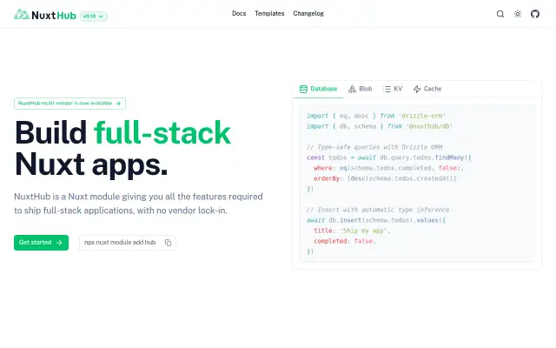This screenshot has width=556, height=348.
Task: Click the title 'Ship my app' line
Action: [352, 231]
